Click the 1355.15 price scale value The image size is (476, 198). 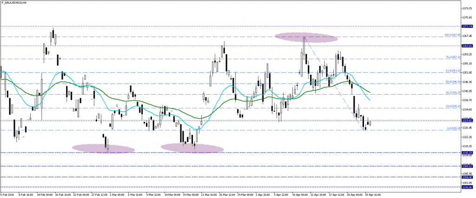tap(468, 64)
